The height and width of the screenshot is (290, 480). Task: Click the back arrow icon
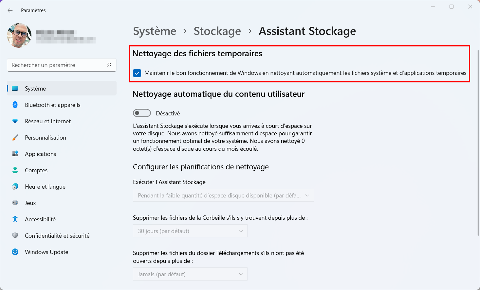[10, 10]
